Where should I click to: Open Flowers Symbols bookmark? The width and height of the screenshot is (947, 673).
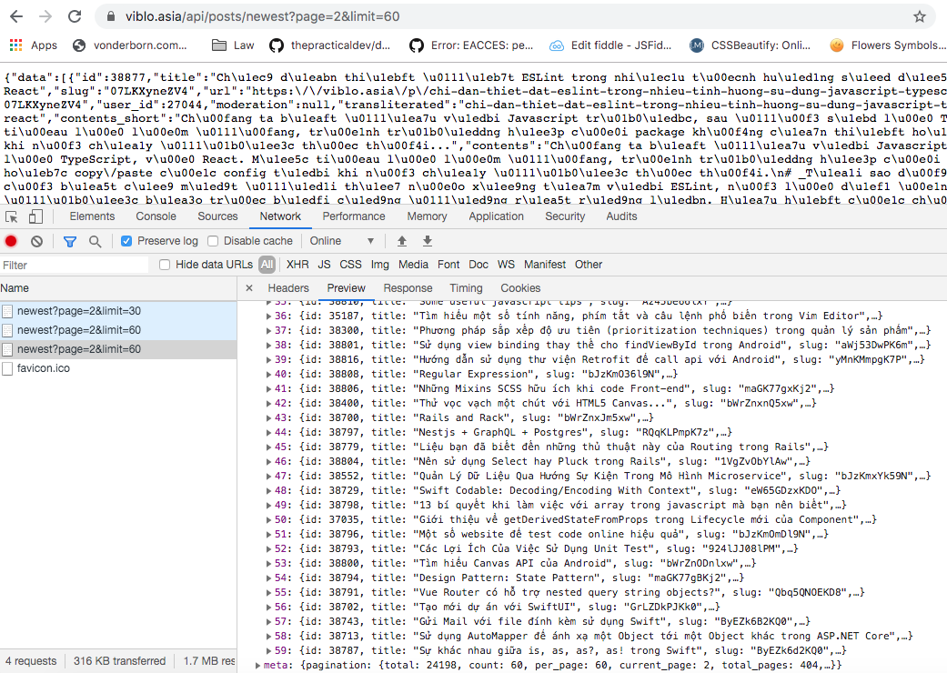pyautogui.click(x=887, y=45)
